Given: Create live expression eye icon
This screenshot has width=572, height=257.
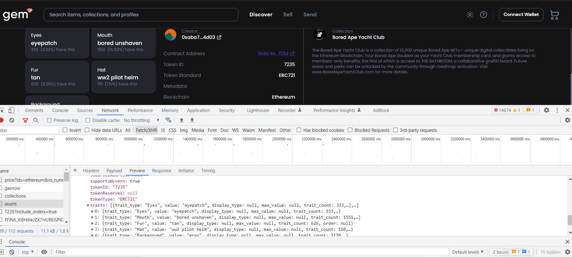Looking at the screenshot, I should coord(44,252).
